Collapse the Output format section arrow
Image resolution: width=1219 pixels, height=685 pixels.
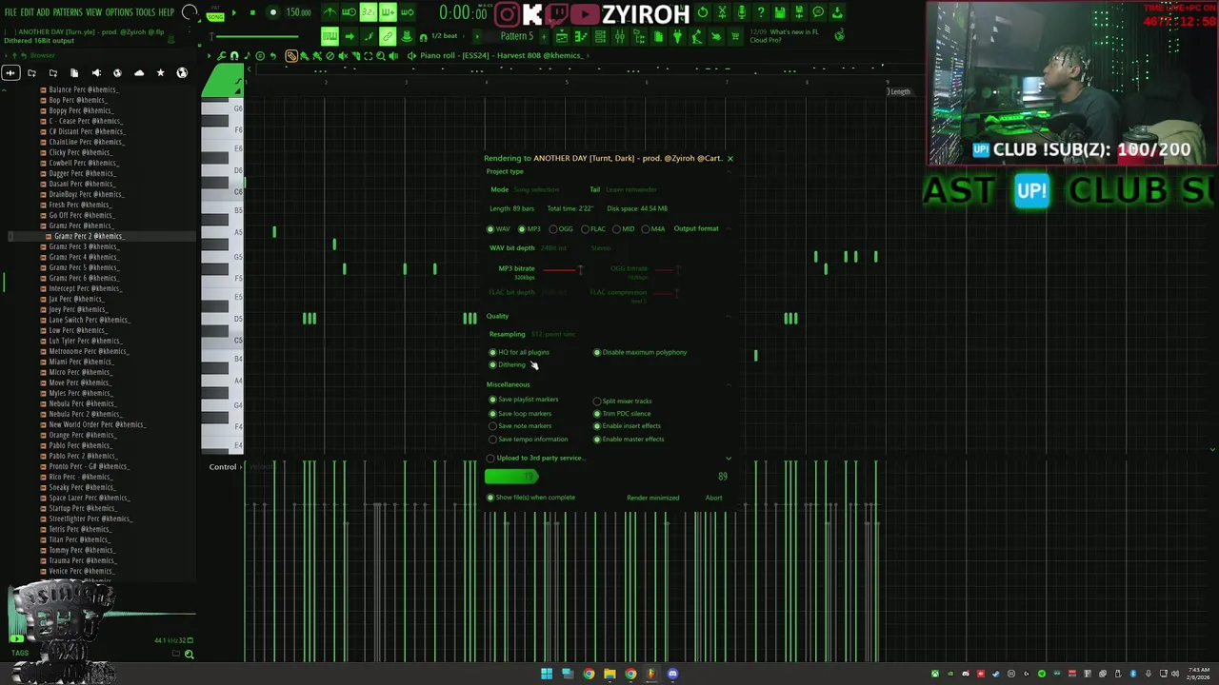point(729,228)
